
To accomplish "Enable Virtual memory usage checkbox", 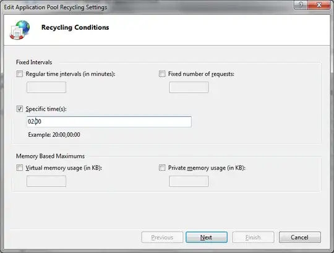I will pyautogui.click(x=20, y=168).
